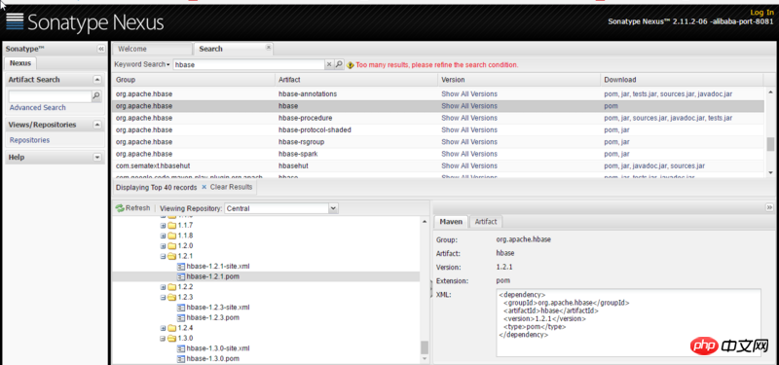
Task: Show All Versions for hbase-rsgroup
Action: (x=469, y=141)
